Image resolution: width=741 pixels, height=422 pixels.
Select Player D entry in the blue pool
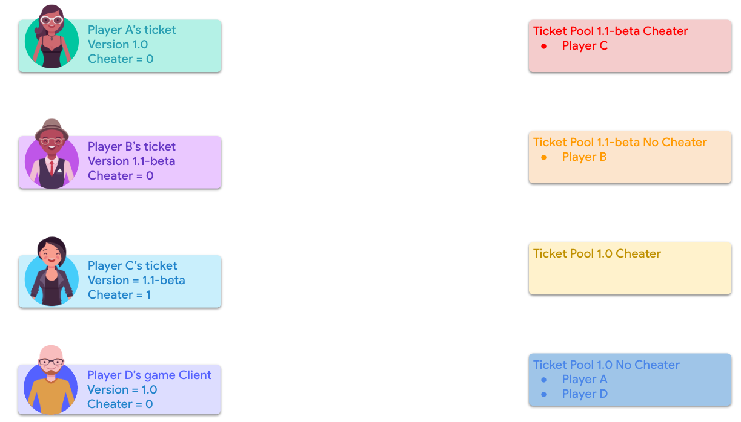585,394
